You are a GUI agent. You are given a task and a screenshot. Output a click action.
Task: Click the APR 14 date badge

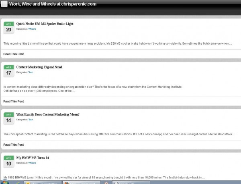pyautogui.click(x=9, y=118)
